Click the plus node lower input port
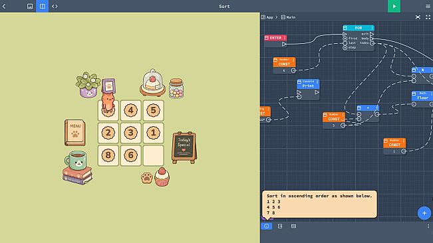 pos(359,119)
